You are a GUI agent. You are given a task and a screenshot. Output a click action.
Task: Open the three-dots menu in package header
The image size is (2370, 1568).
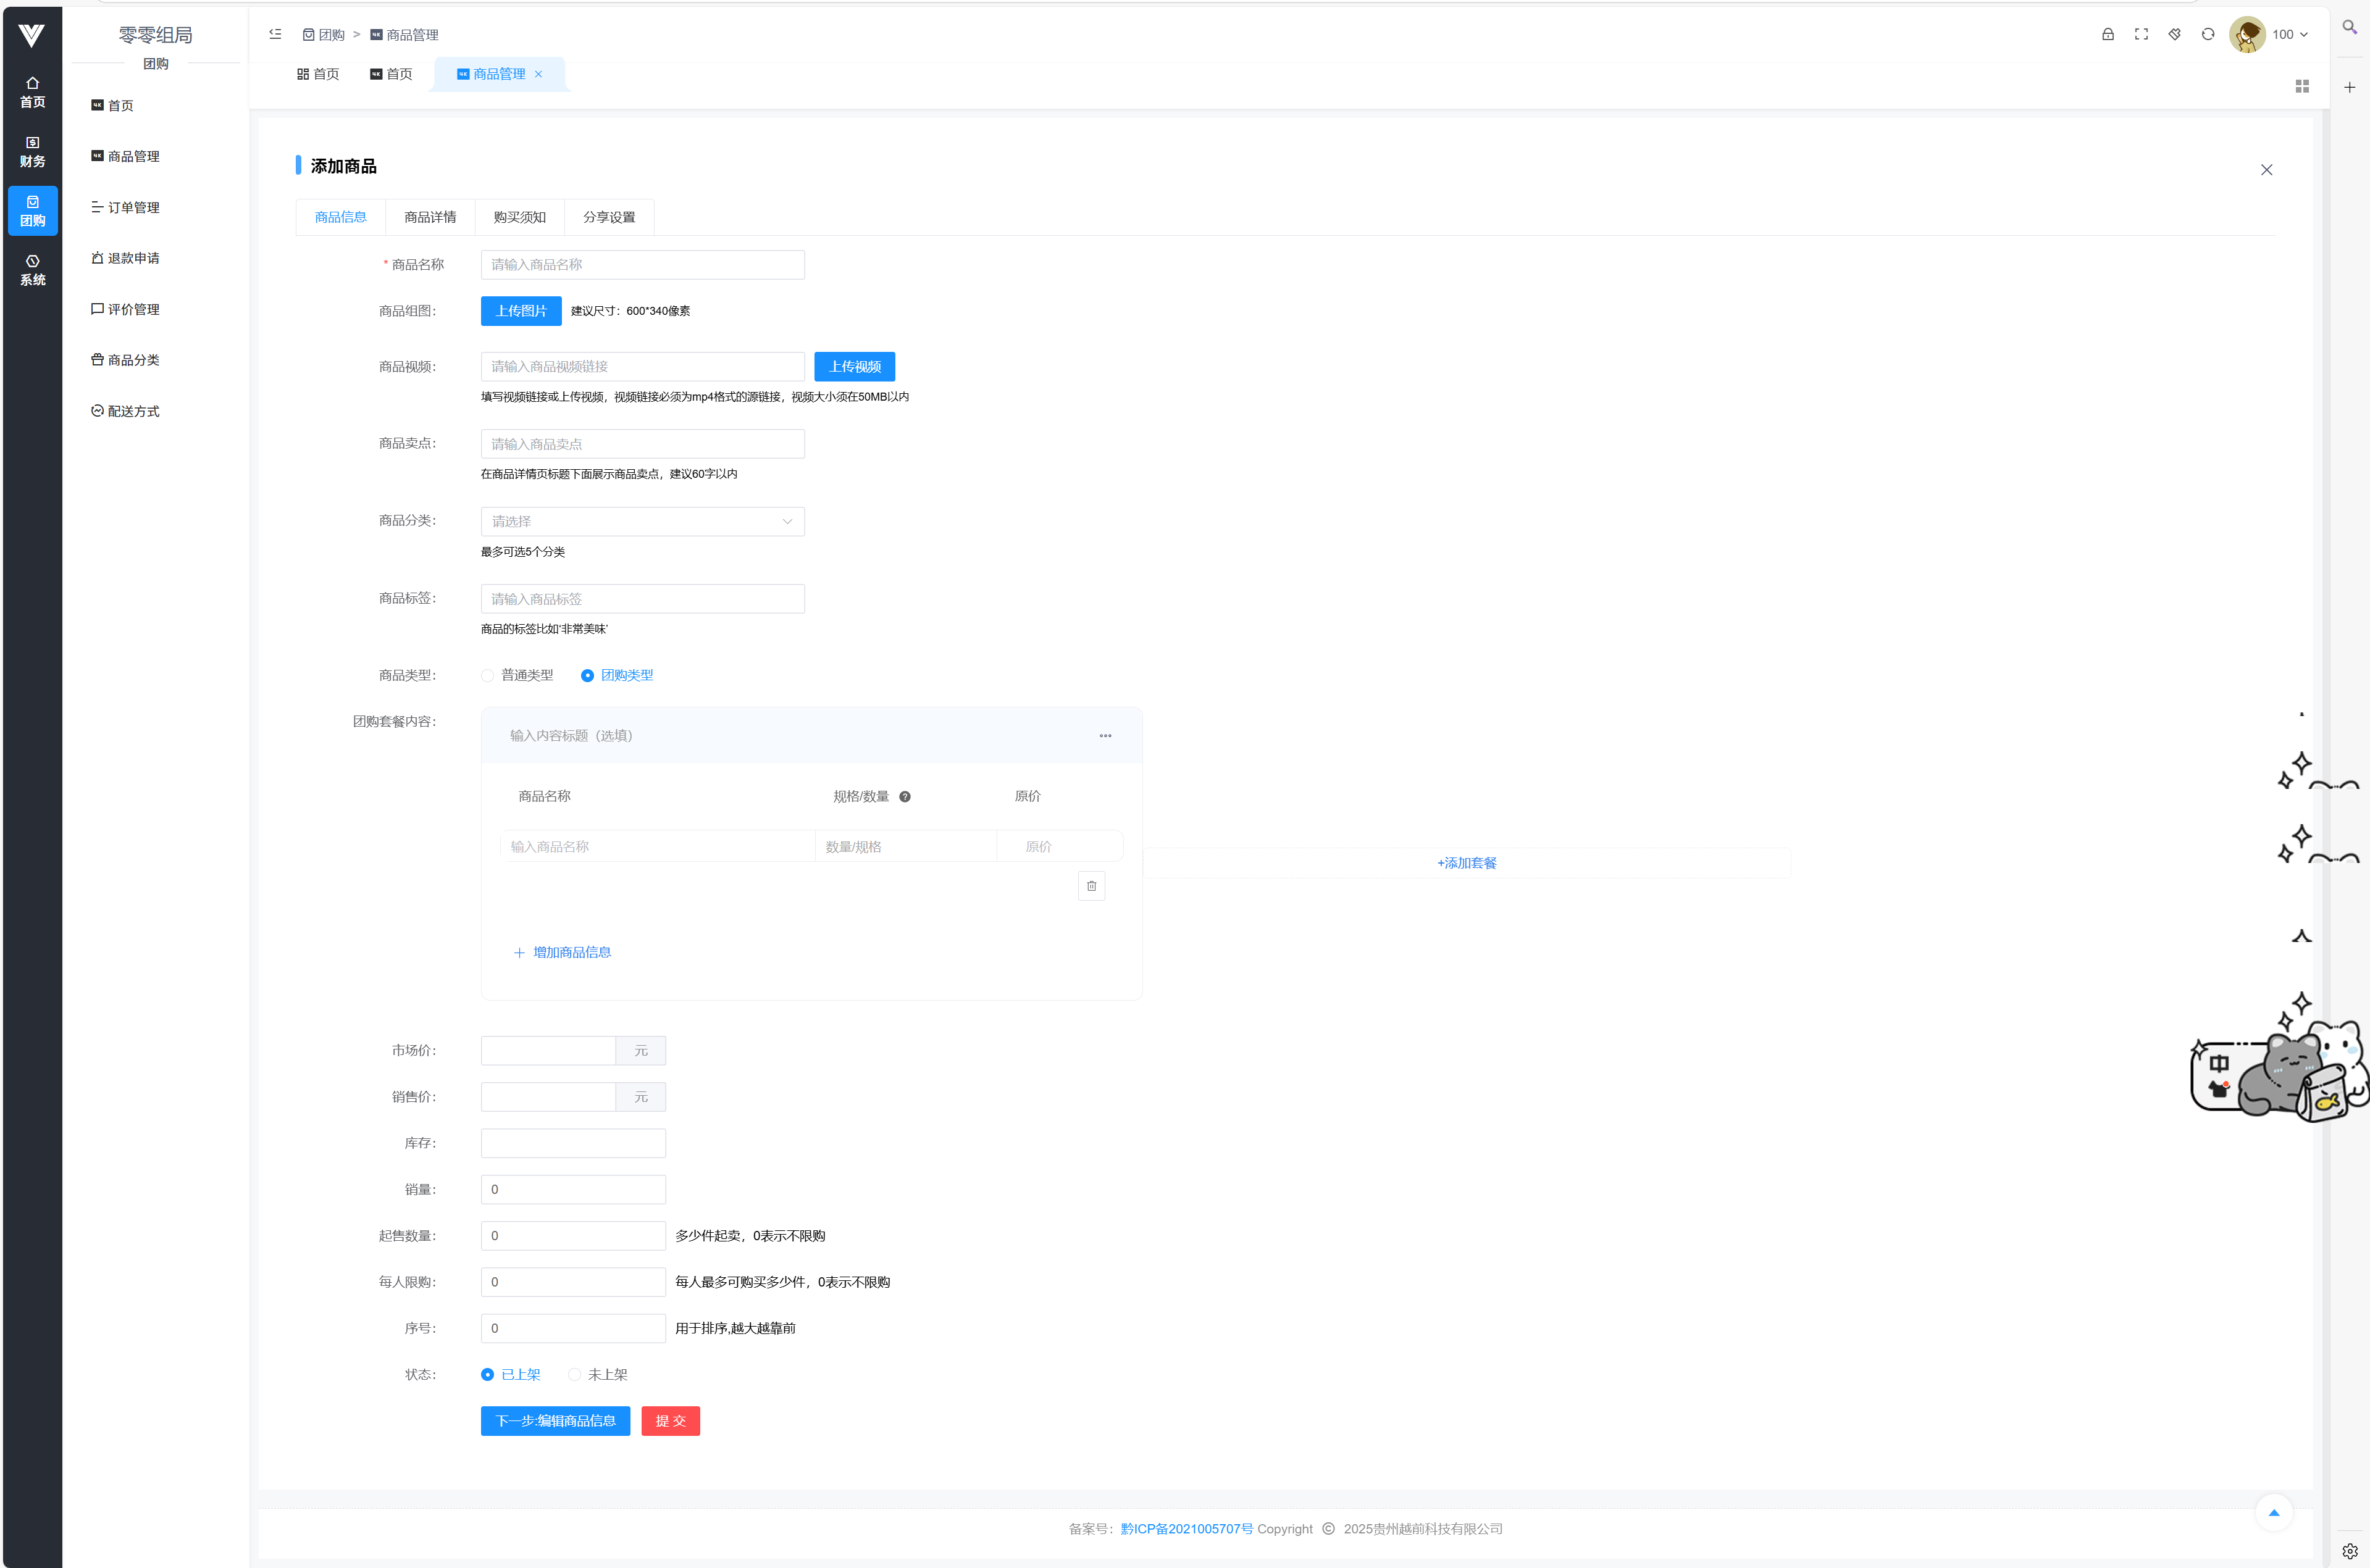coord(1105,736)
